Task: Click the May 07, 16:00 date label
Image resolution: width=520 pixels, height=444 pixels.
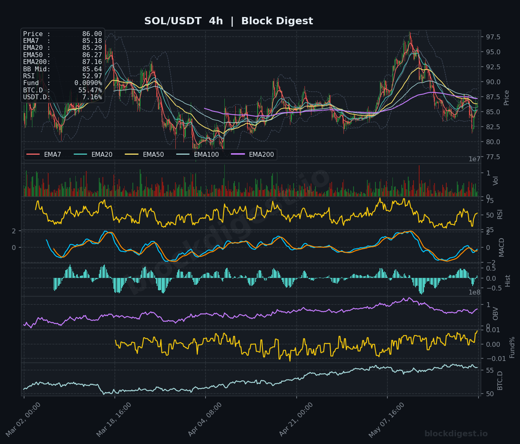Action: pyautogui.click(x=386, y=420)
